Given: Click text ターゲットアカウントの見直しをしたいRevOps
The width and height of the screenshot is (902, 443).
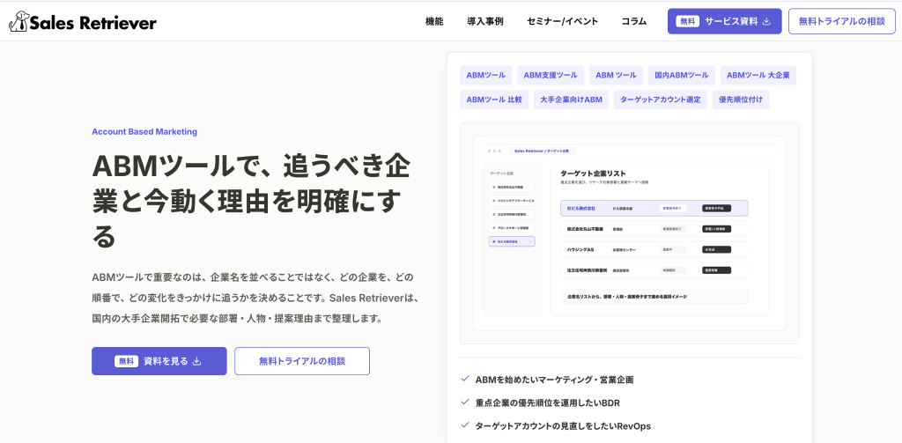Looking at the screenshot, I should [563, 426].
